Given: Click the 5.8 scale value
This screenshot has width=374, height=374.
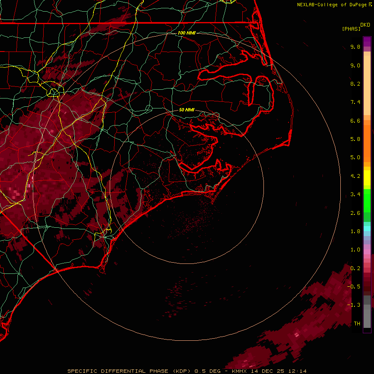Looking at the screenshot, I should [355, 139].
